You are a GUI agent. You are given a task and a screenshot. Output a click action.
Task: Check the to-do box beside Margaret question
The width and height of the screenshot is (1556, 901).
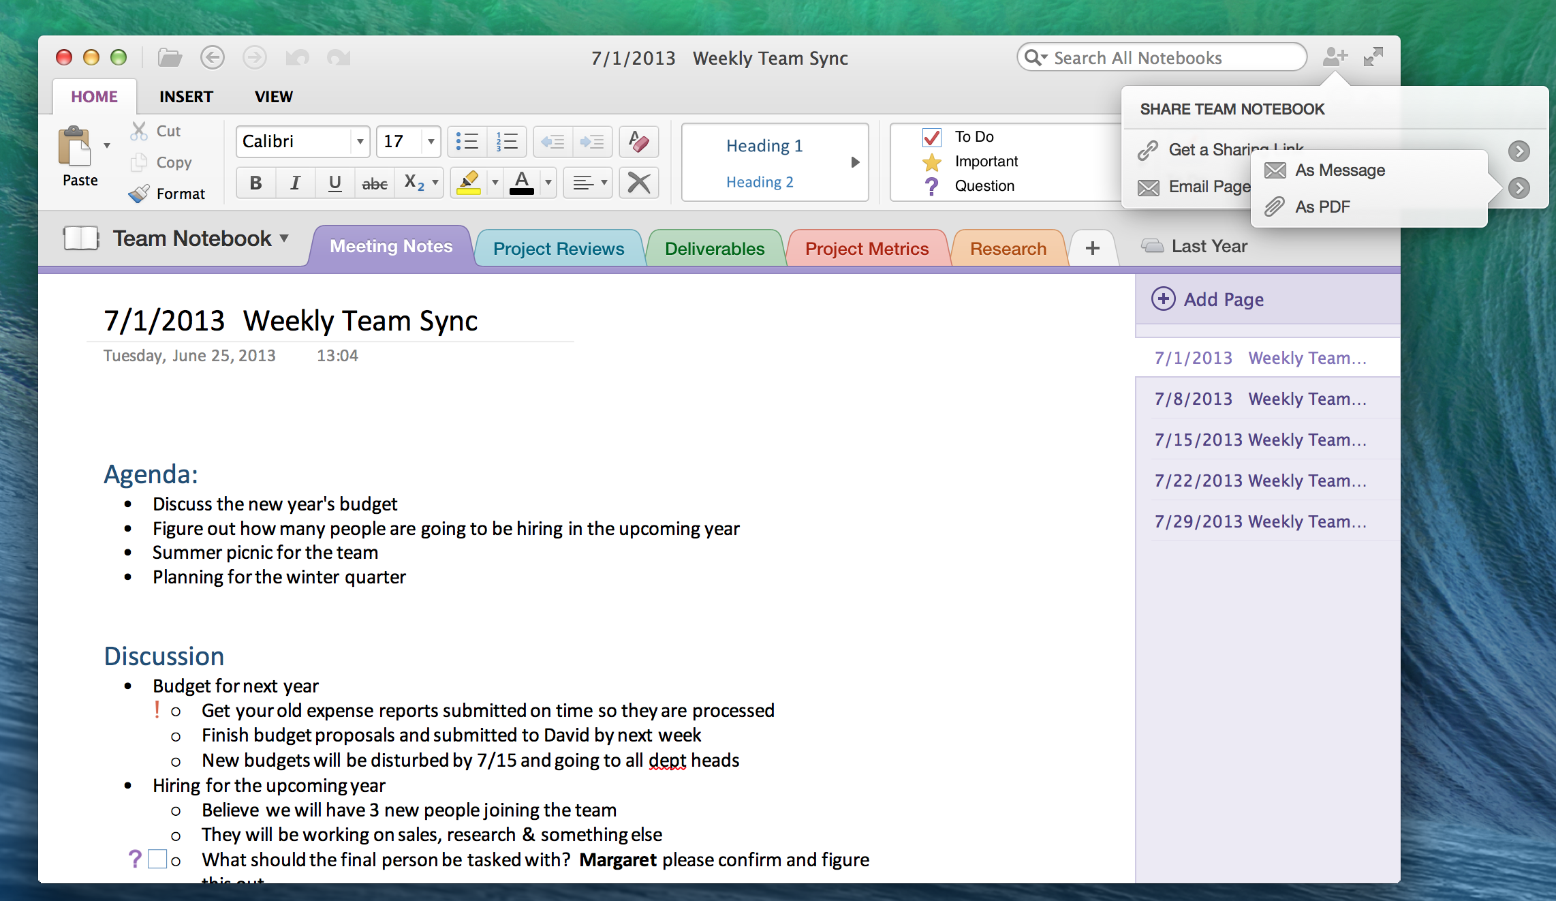[157, 859]
